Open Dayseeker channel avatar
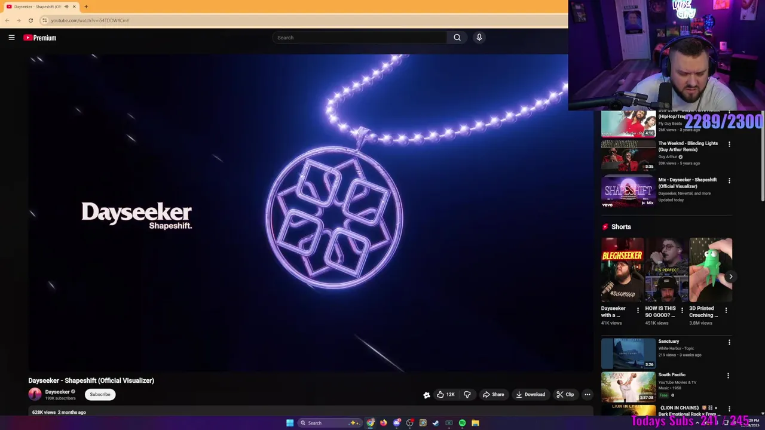Screen dimensions: 765x430 pos(35,394)
